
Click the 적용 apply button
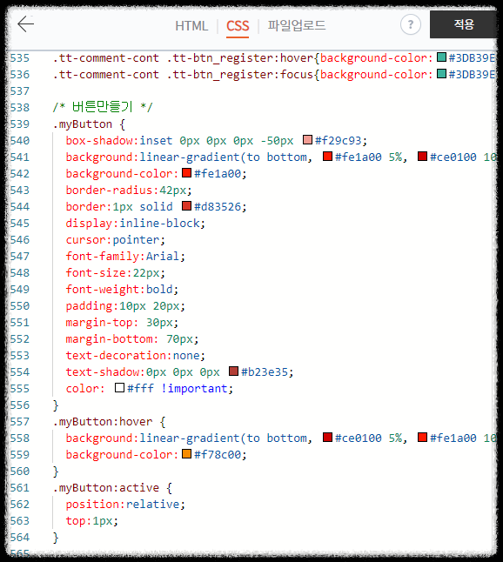(x=464, y=24)
